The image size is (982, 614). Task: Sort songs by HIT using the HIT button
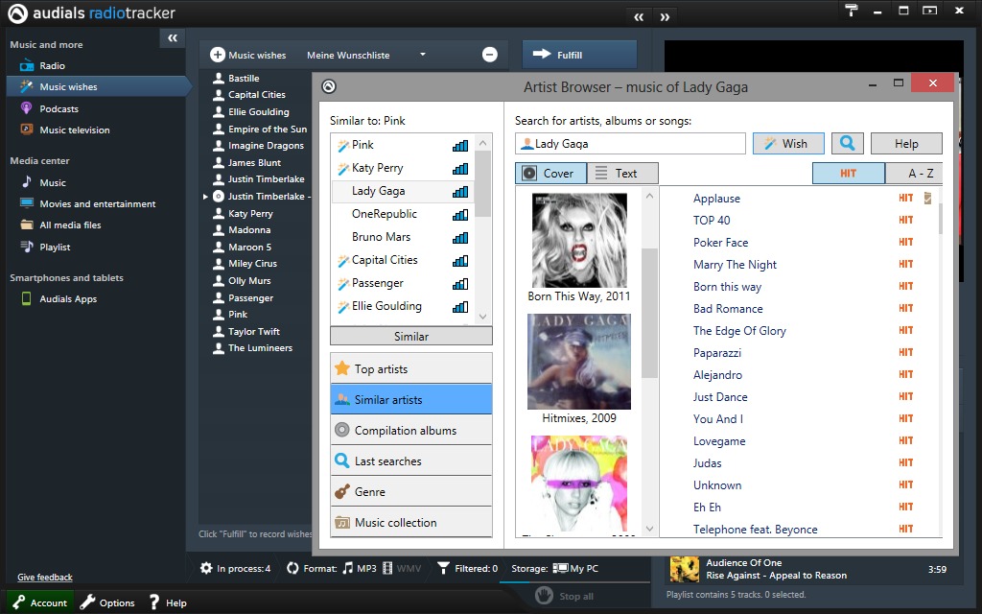(849, 173)
